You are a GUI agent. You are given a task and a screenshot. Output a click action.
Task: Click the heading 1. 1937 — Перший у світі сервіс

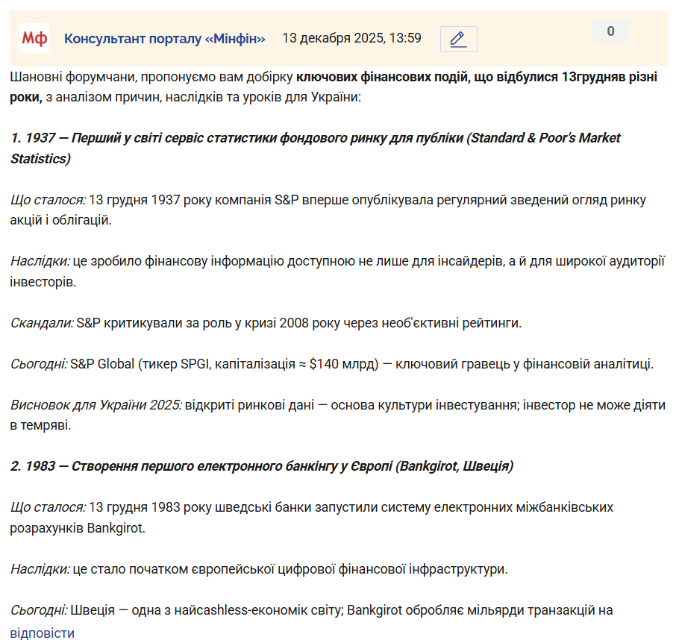point(315,148)
